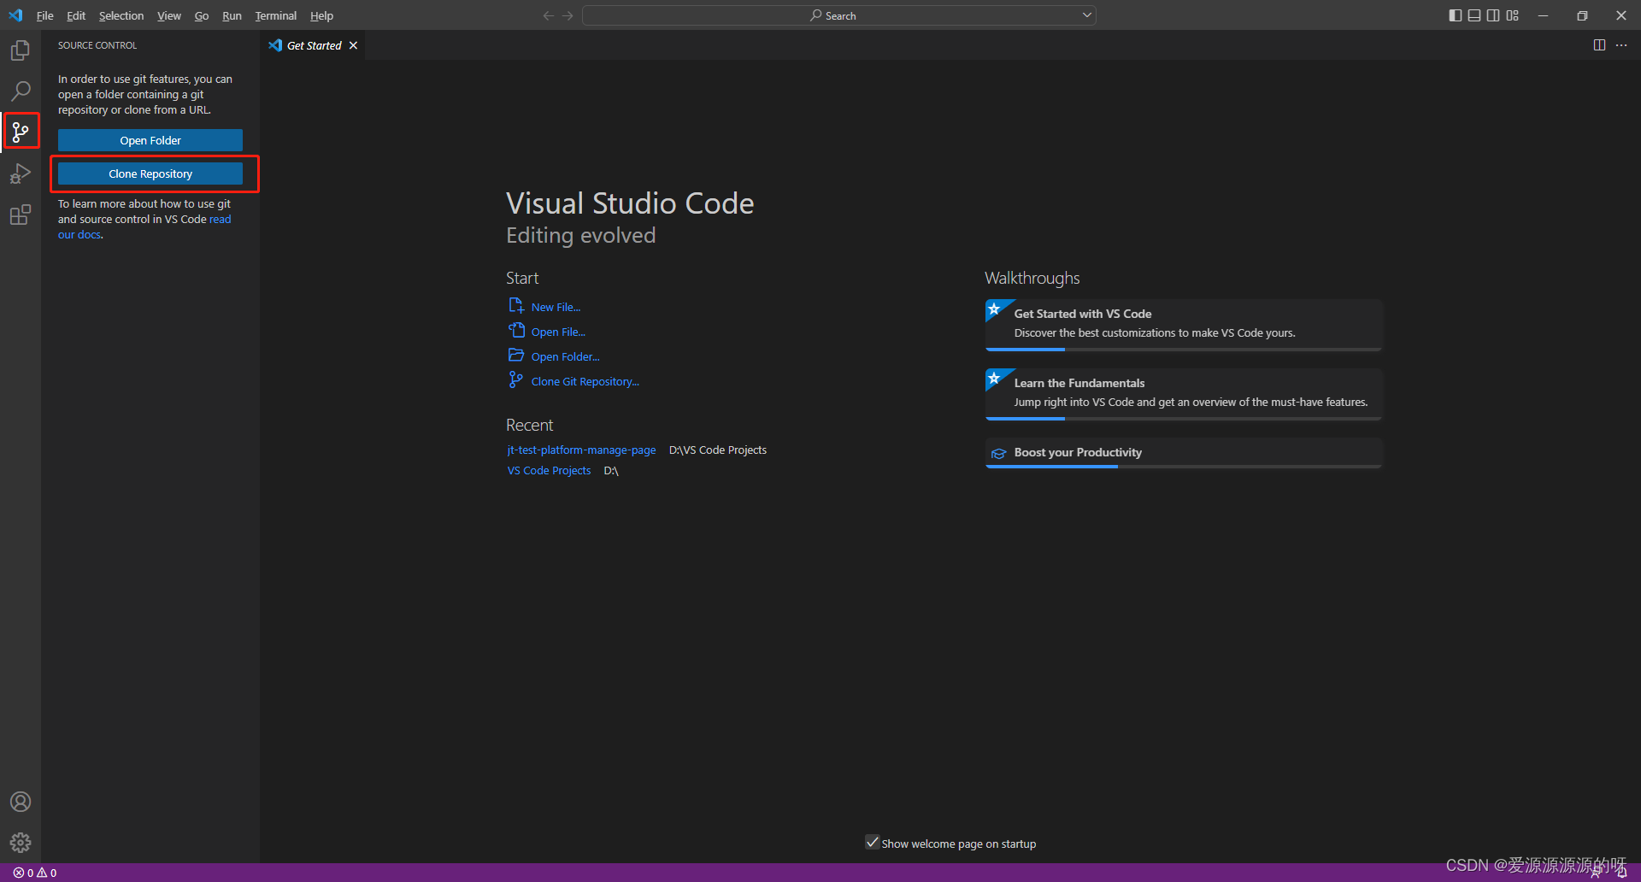Click the Clone Git Repository... link
Screen dimensions: 1641x882
585,381
